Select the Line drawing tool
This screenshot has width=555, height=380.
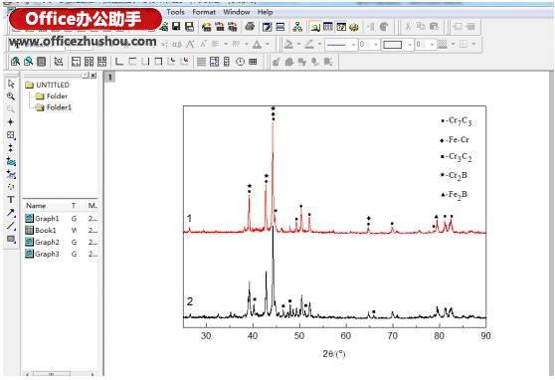click(11, 226)
